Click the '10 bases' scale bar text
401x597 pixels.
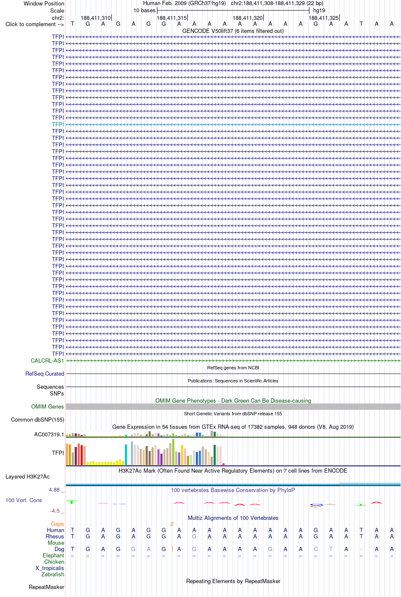tap(144, 10)
